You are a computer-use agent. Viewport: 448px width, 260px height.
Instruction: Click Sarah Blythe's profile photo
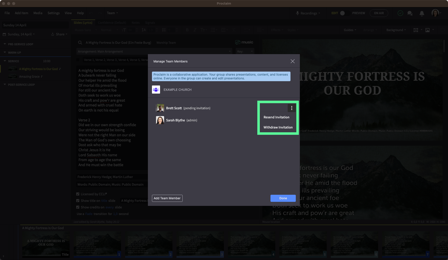[160, 120]
